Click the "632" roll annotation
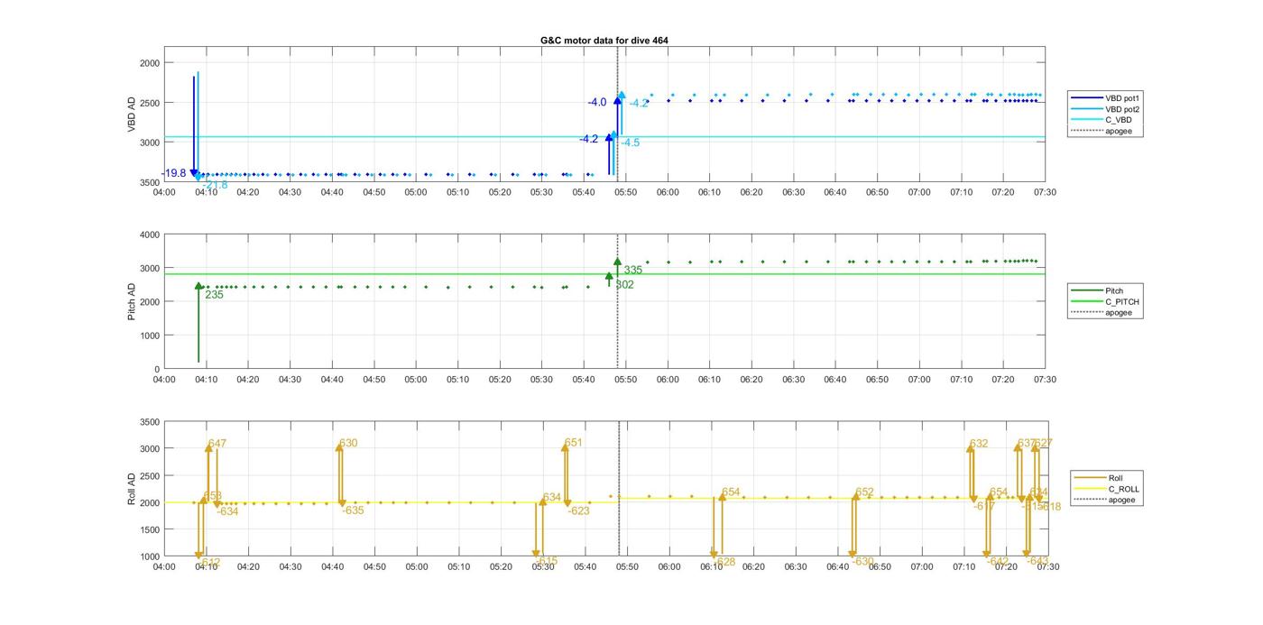 (979, 444)
